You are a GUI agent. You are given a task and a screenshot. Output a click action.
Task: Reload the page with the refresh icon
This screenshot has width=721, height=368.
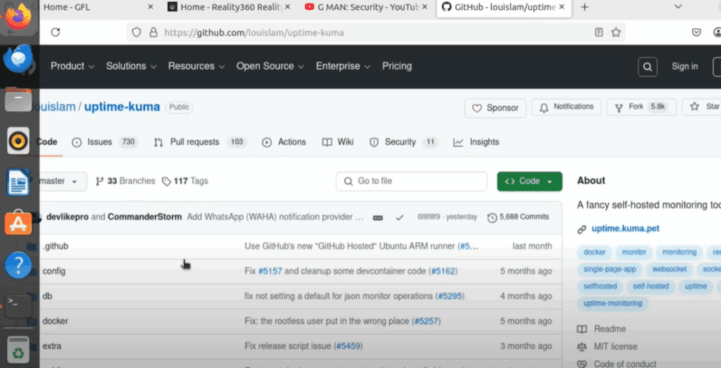point(56,32)
